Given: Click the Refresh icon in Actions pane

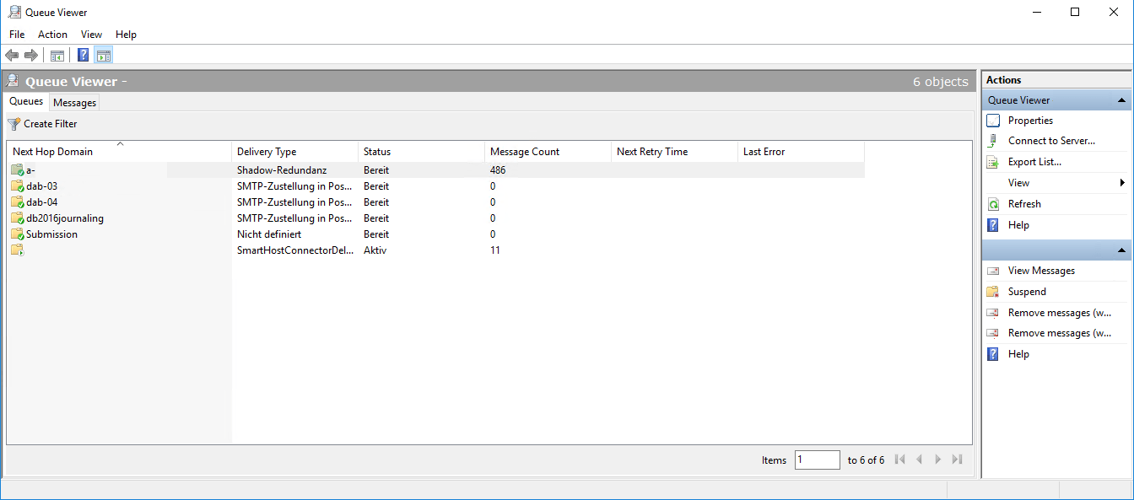Looking at the screenshot, I should (993, 204).
